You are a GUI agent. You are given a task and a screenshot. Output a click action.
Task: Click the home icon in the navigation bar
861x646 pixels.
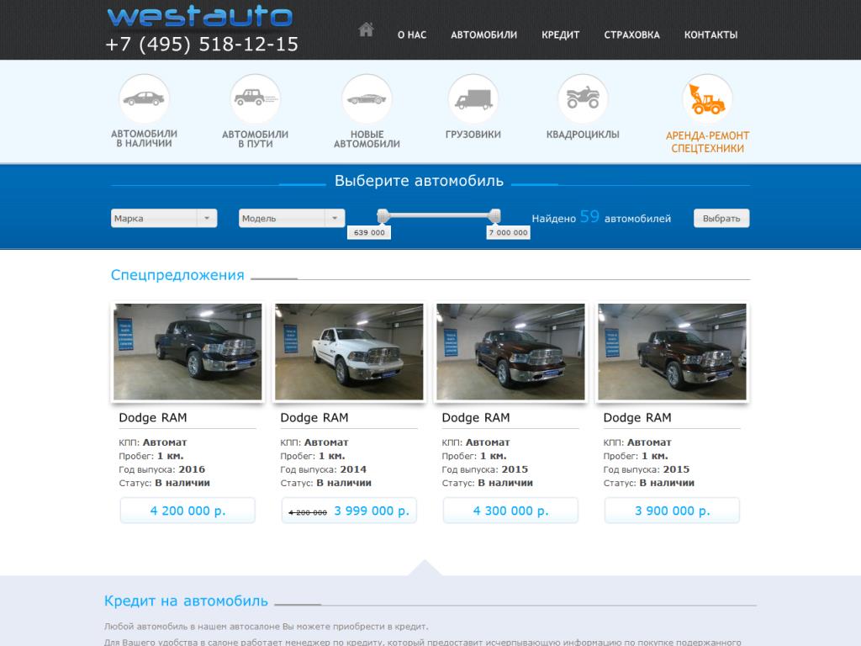point(366,29)
